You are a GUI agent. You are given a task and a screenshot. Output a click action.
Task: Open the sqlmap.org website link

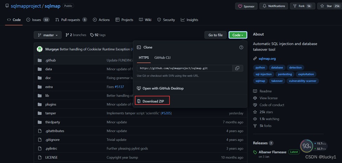[267, 58]
